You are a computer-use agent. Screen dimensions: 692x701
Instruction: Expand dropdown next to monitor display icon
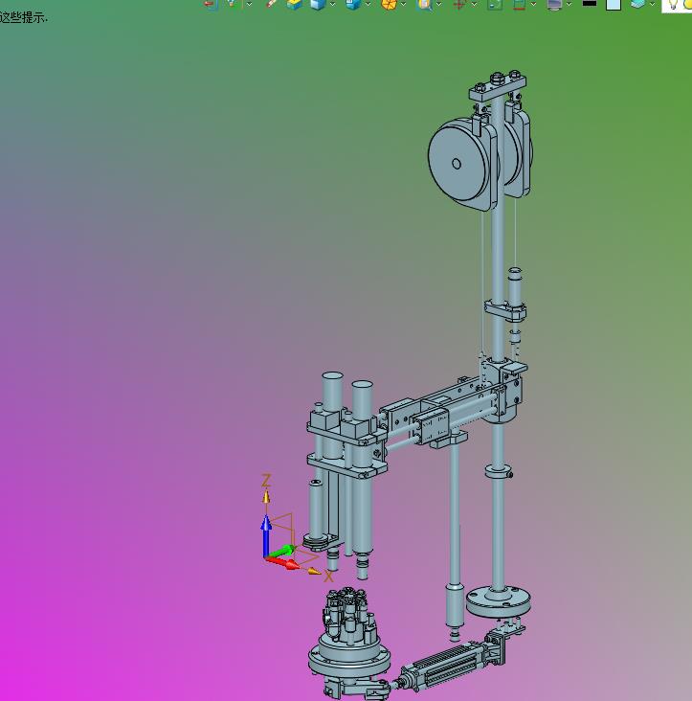pos(569,4)
